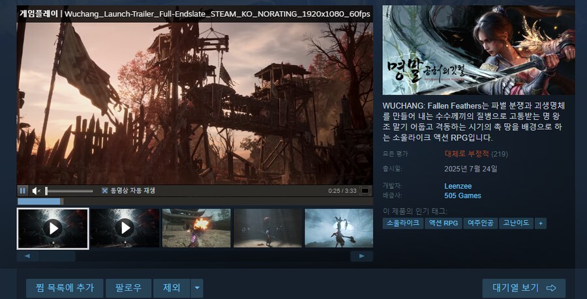Pause the trailer video
Image resolution: width=587 pixels, height=299 pixels.
coord(22,191)
